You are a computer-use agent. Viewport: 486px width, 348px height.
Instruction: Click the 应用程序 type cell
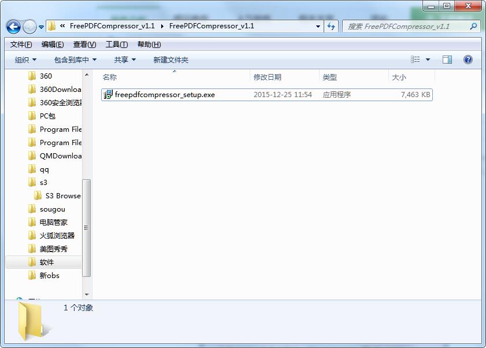pos(336,95)
